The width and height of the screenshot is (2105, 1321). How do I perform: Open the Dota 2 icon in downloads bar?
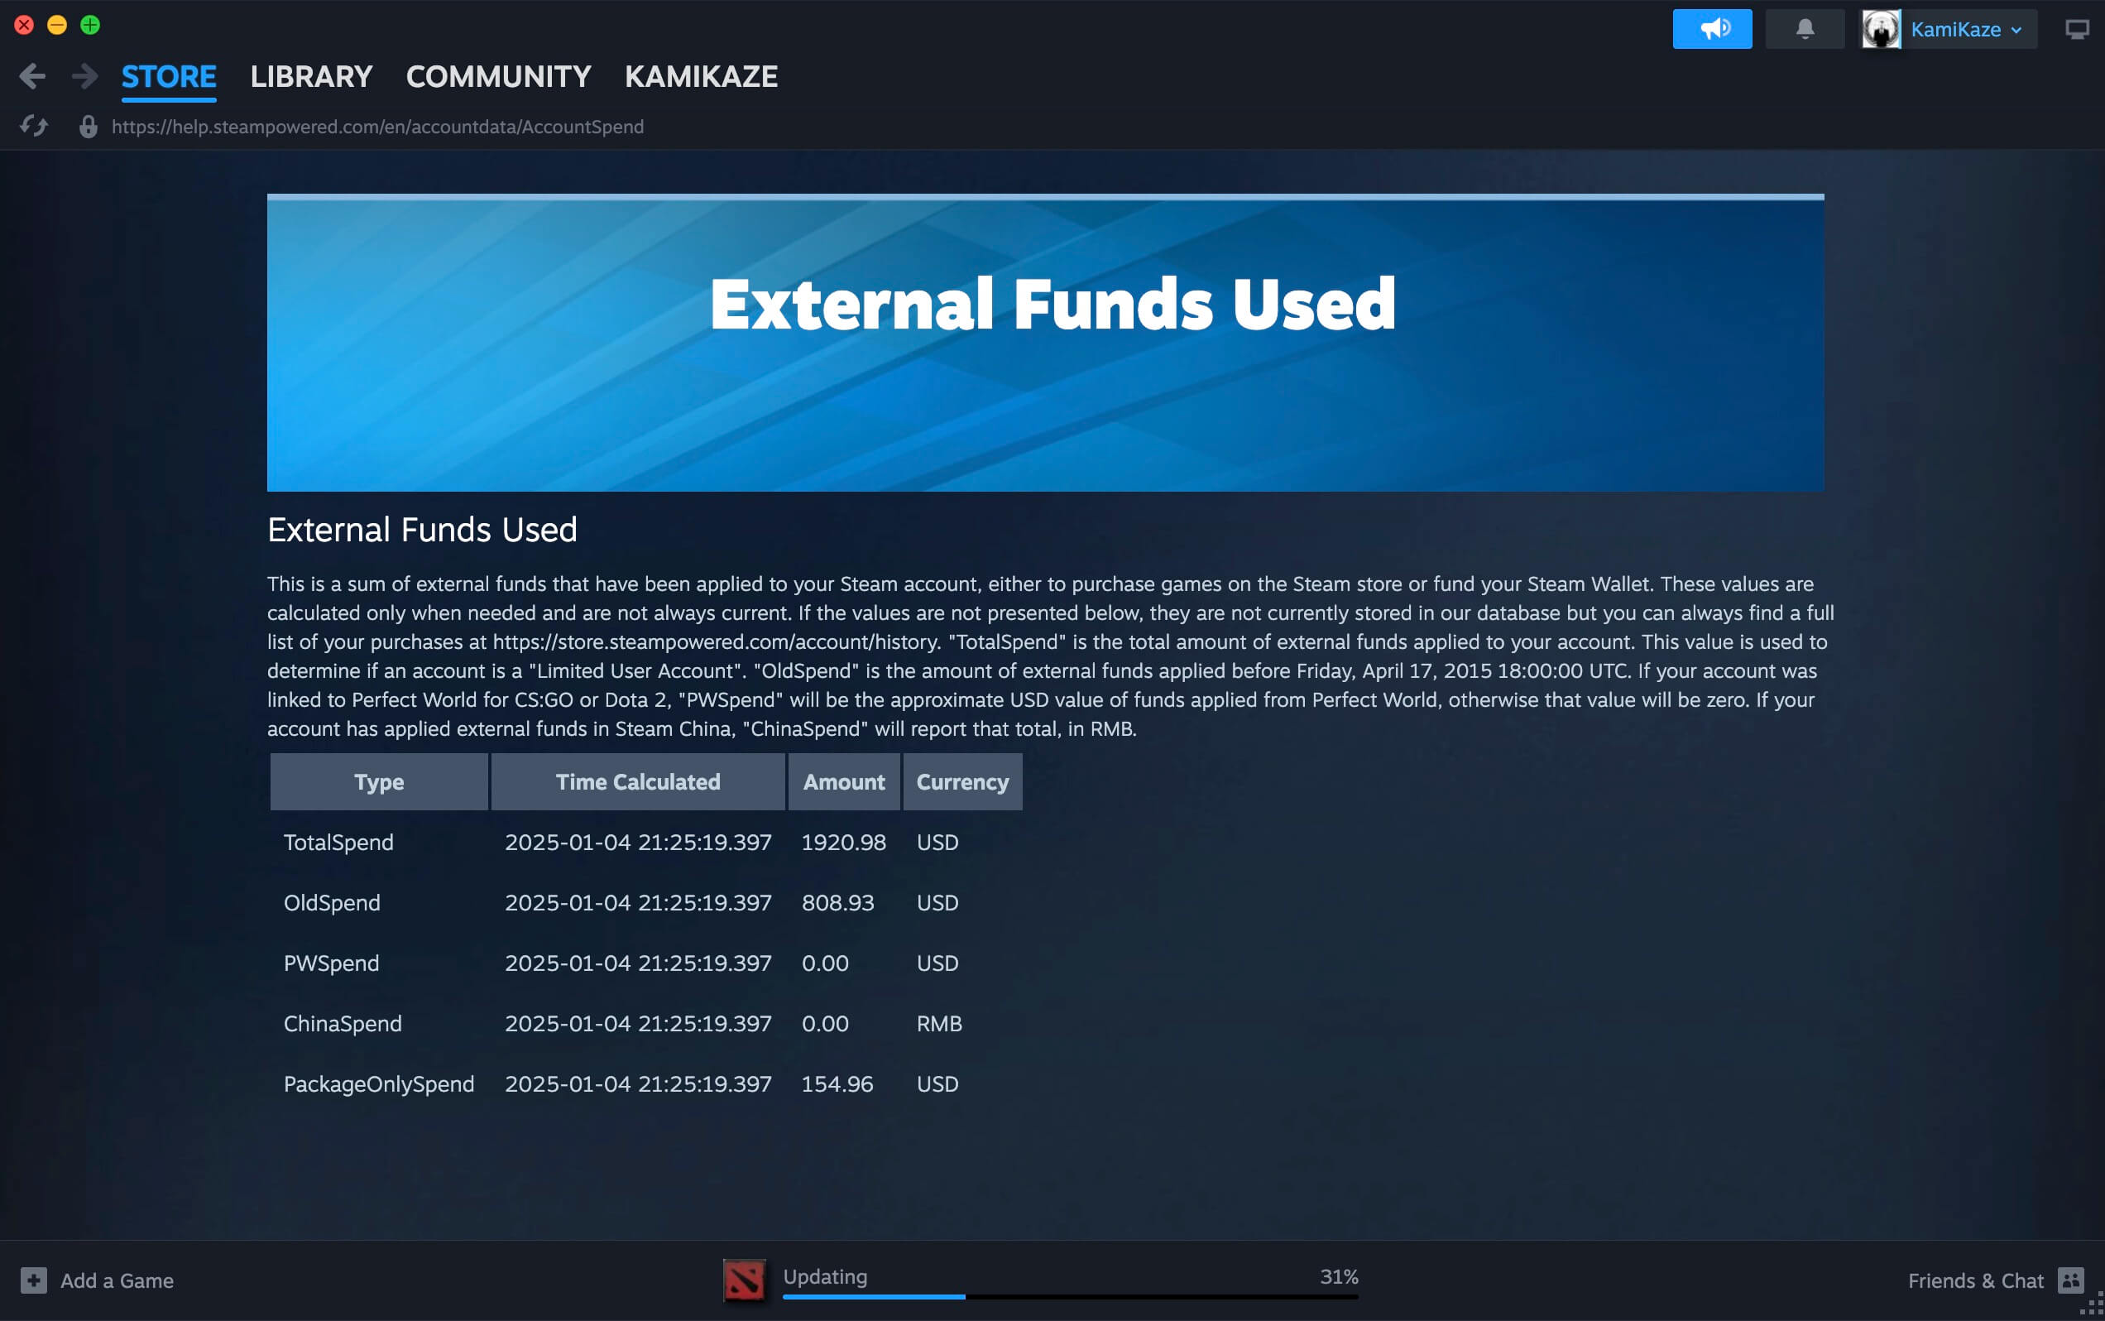744,1280
